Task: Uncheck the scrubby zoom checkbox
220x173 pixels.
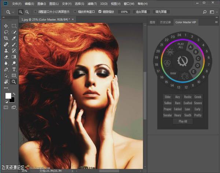Action: pyautogui.click(x=100, y=12)
